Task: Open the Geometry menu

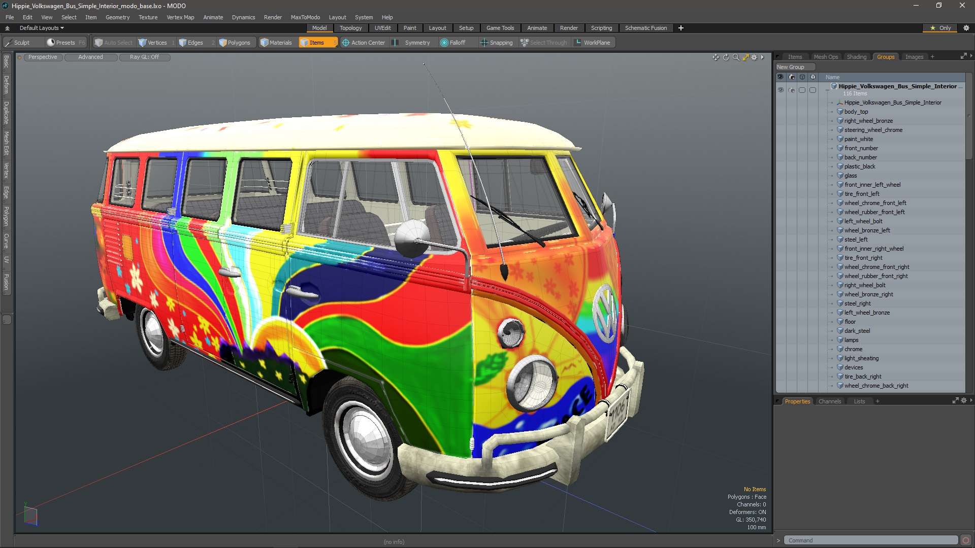Action: coord(117,17)
